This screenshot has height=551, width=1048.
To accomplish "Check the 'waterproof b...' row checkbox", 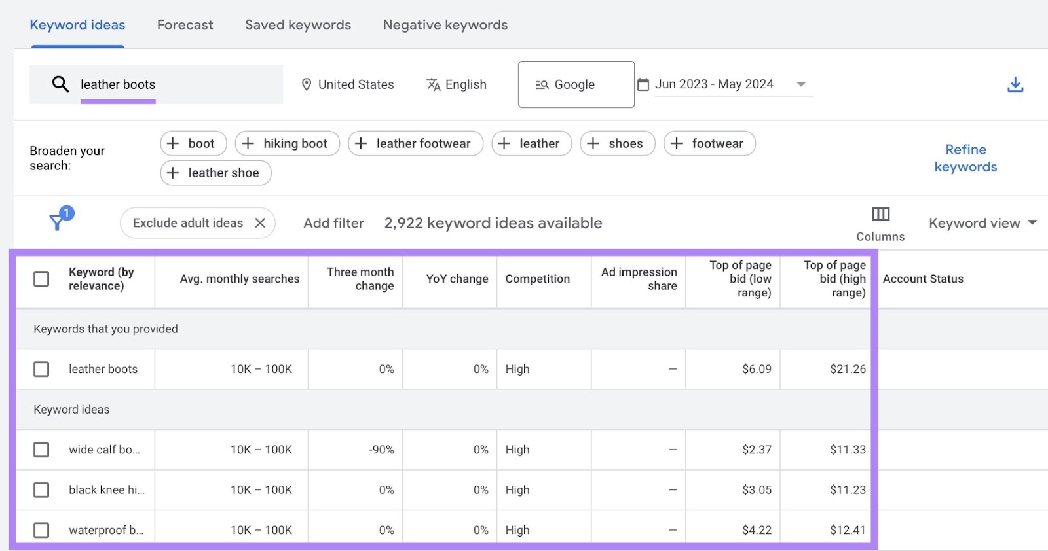I will (41, 530).
